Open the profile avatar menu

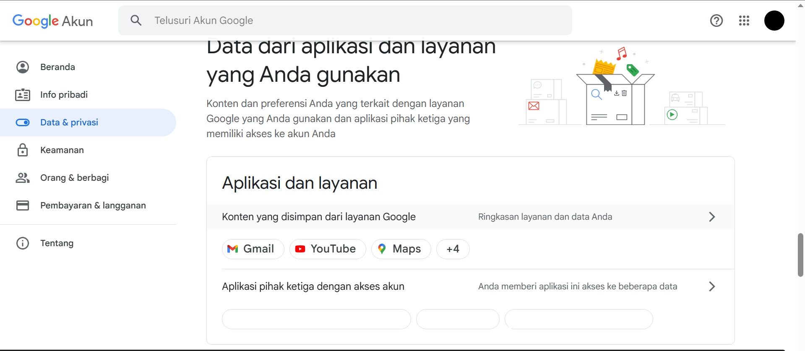pyautogui.click(x=774, y=21)
